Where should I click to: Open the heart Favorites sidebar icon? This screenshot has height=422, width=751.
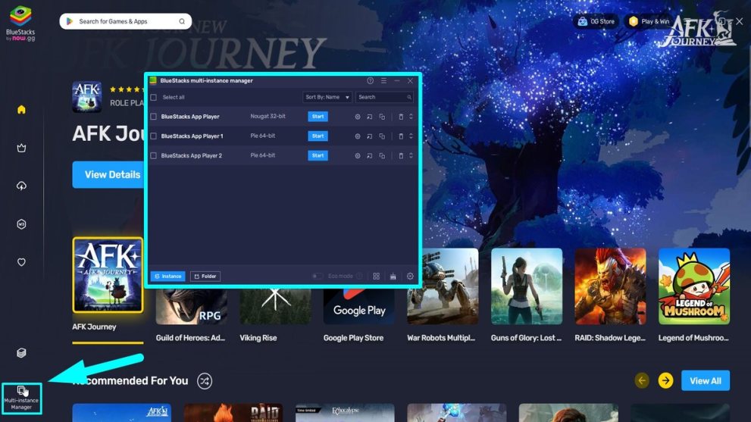coord(21,262)
